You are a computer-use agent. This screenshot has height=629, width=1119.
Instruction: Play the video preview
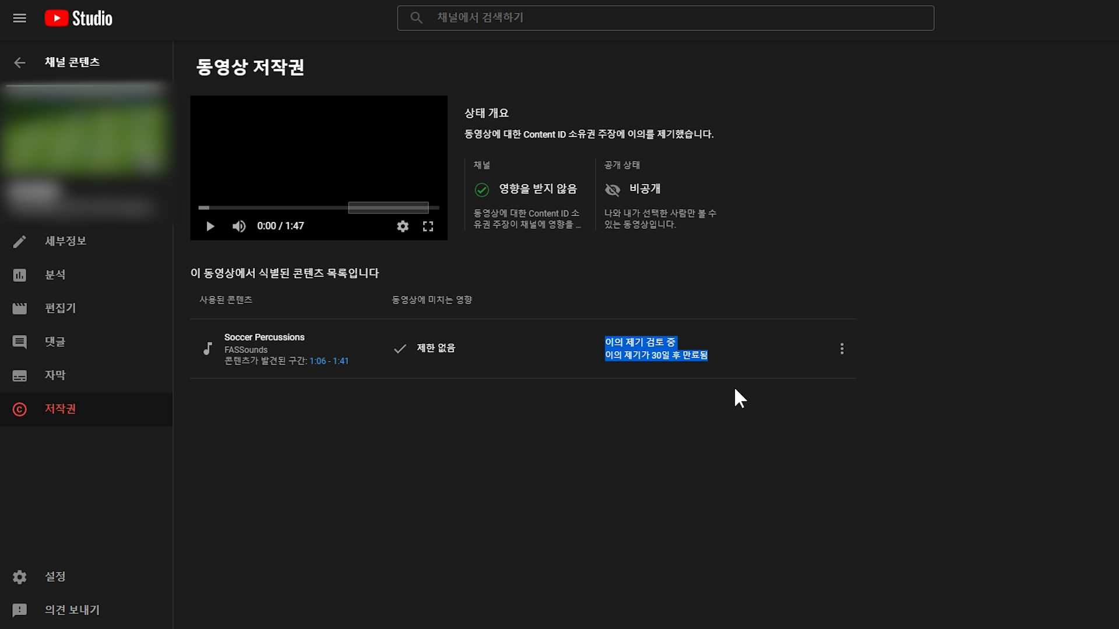[210, 226]
